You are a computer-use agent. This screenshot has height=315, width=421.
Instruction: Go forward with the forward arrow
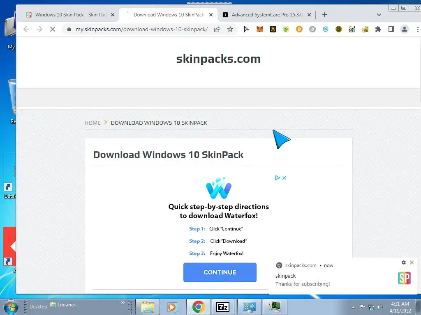[39, 29]
